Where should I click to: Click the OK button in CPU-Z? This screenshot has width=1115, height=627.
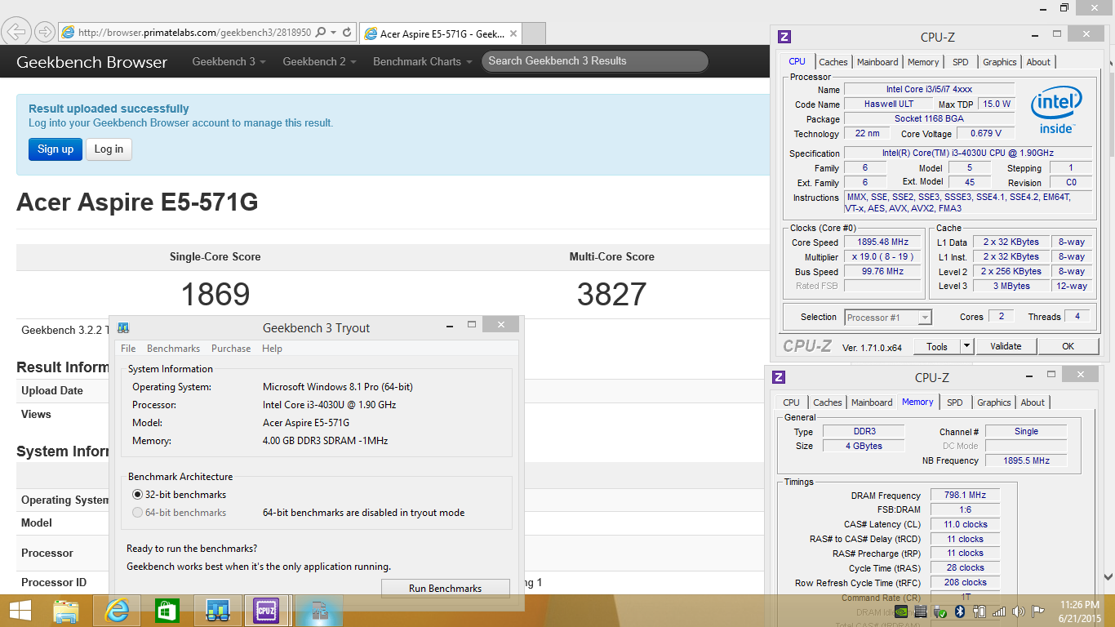(1068, 346)
